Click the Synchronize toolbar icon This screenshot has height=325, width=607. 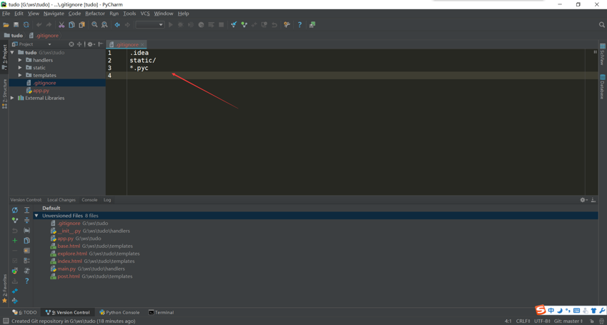26,25
